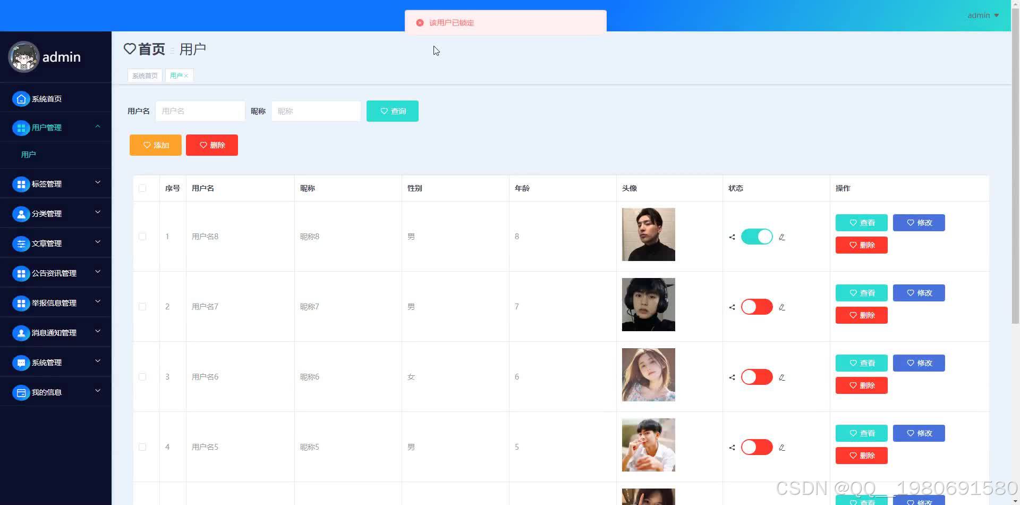Click the 公告资讯管理 grid icon
Viewport: 1020px width, 505px height.
click(x=21, y=273)
